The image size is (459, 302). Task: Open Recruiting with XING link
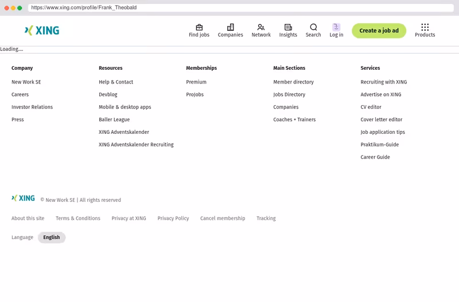384,82
